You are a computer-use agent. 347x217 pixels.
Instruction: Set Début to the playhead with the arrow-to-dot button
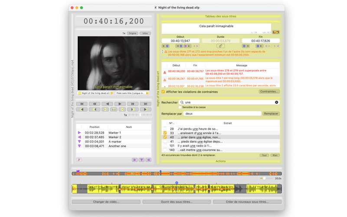click(179, 46)
